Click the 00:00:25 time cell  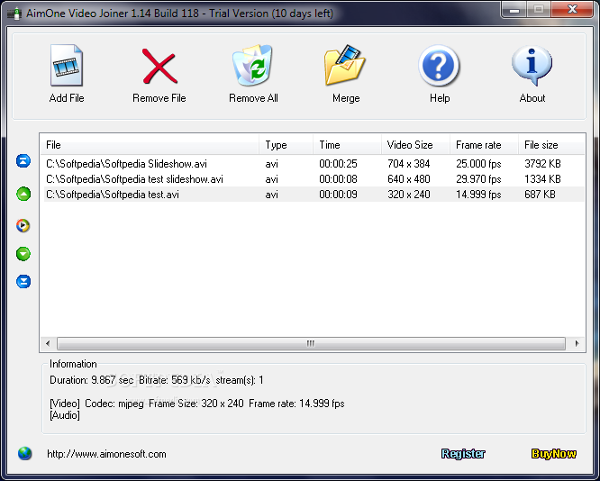click(x=338, y=164)
